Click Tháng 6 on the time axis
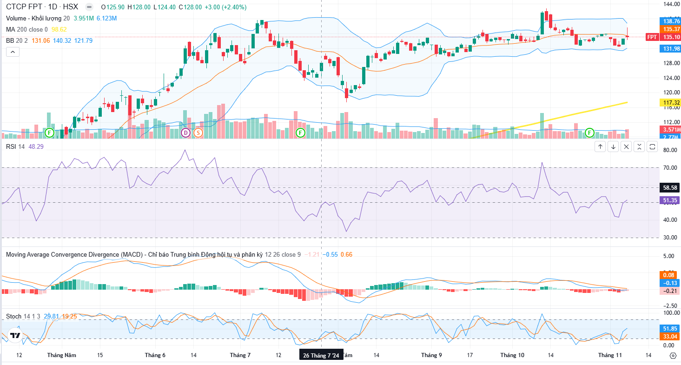This screenshot has width=681, height=365. coord(155,355)
